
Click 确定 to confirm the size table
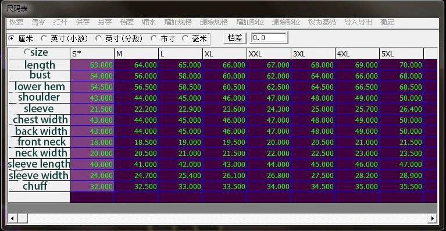click(387, 22)
